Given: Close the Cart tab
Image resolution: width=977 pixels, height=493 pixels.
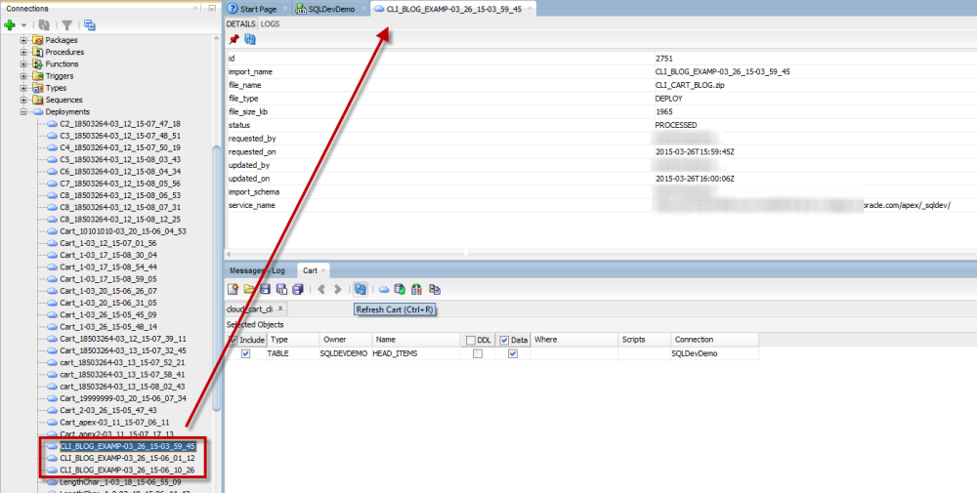Looking at the screenshot, I should tap(323, 270).
